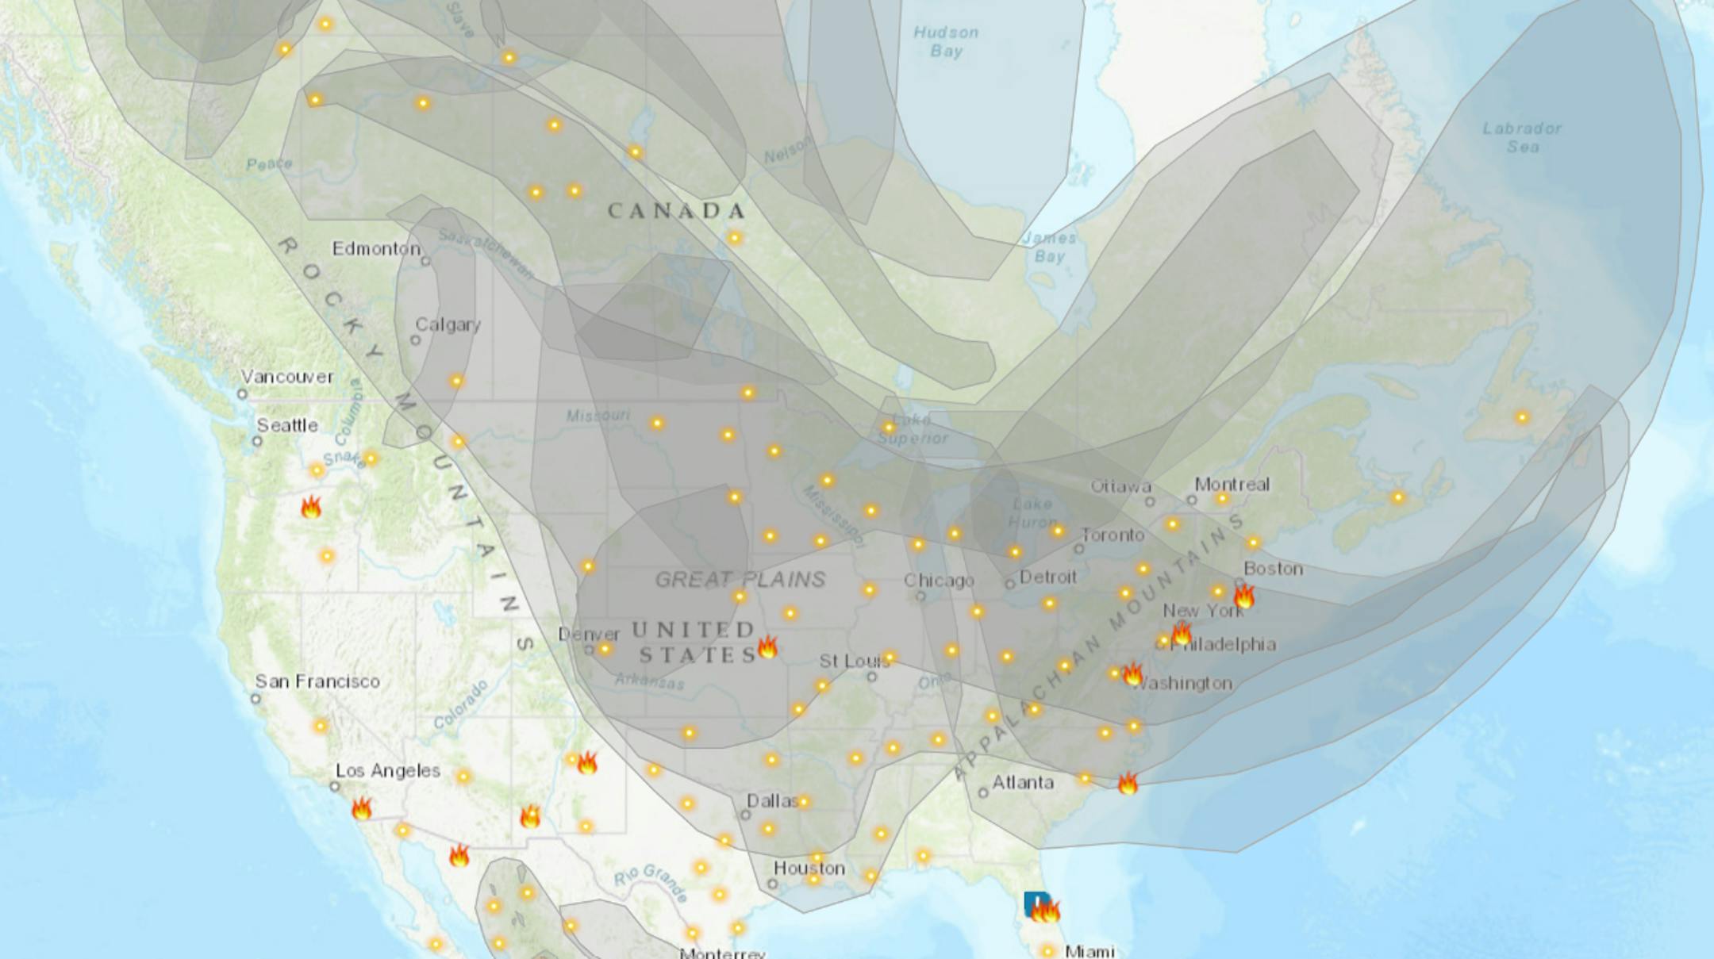Click the fire icon beside Philadelphia
This screenshot has width=1714, height=959.
(x=1182, y=633)
